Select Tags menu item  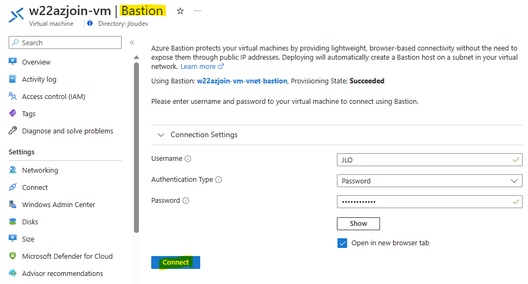tap(29, 113)
